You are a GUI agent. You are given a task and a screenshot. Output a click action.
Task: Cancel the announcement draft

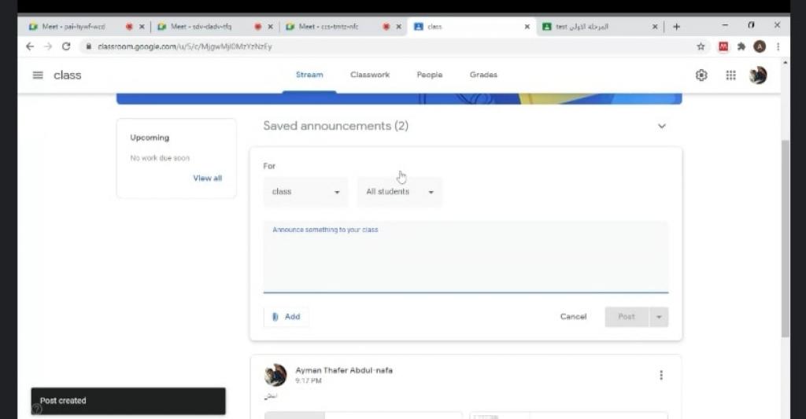[x=573, y=317]
